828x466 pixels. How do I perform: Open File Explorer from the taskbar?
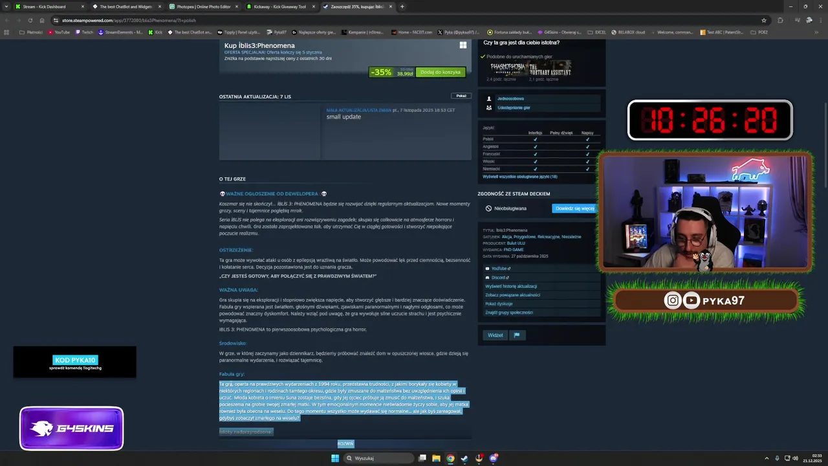436,458
